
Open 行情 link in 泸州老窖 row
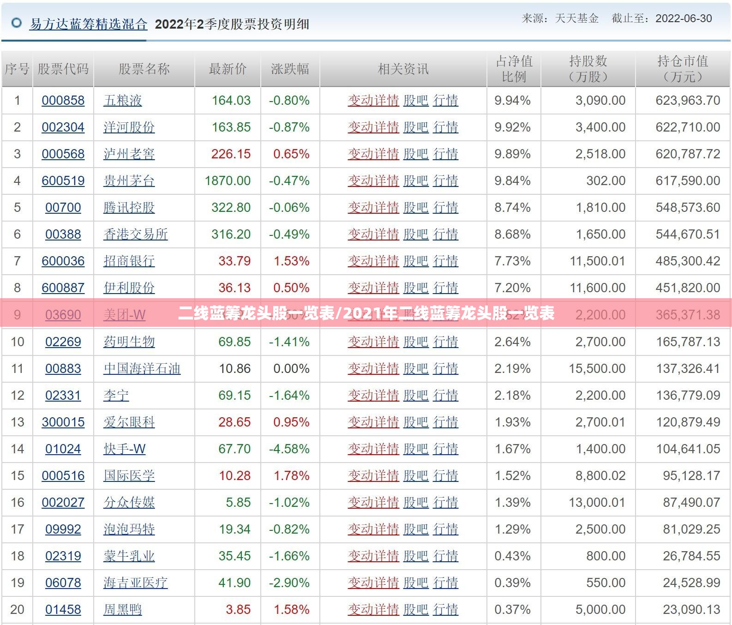[445, 154]
